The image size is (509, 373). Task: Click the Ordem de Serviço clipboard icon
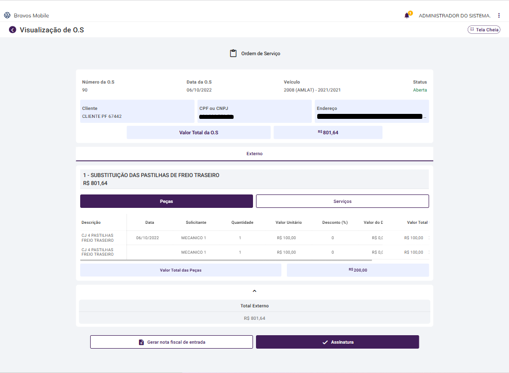pyautogui.click(x=233, y=53)
